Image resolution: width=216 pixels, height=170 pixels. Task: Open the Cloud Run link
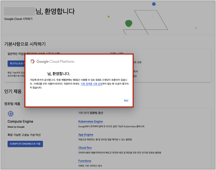coord(85,148)
